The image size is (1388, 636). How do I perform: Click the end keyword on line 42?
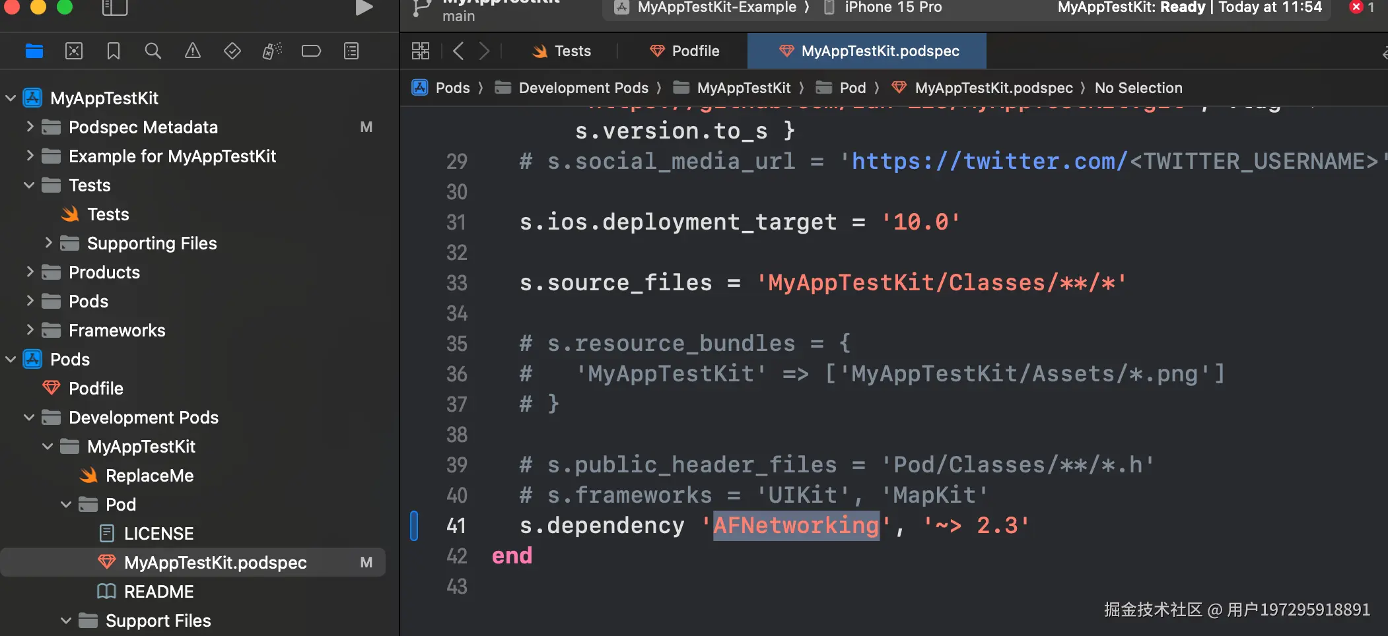click(x=512, y=556)
